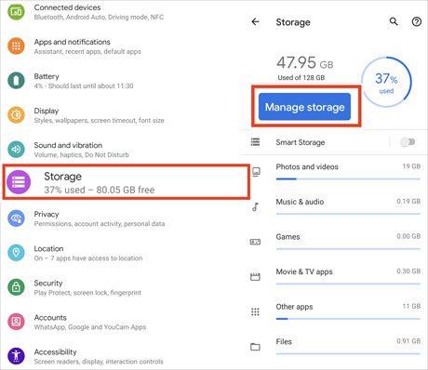This screenshot has height=370, width=428.
Task: Click the Smart Storage list icon
Action: point(255,142)
